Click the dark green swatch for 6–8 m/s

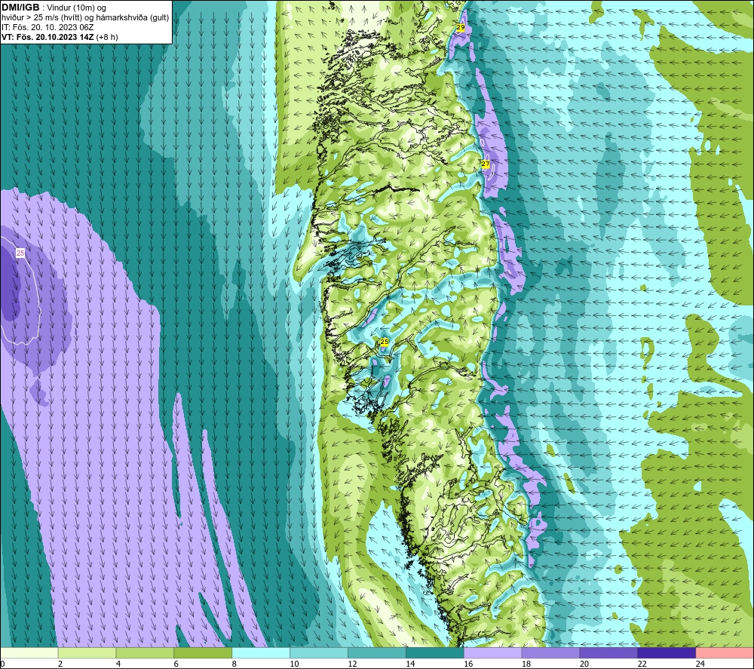pyautogui.click(x=203, y=652)
